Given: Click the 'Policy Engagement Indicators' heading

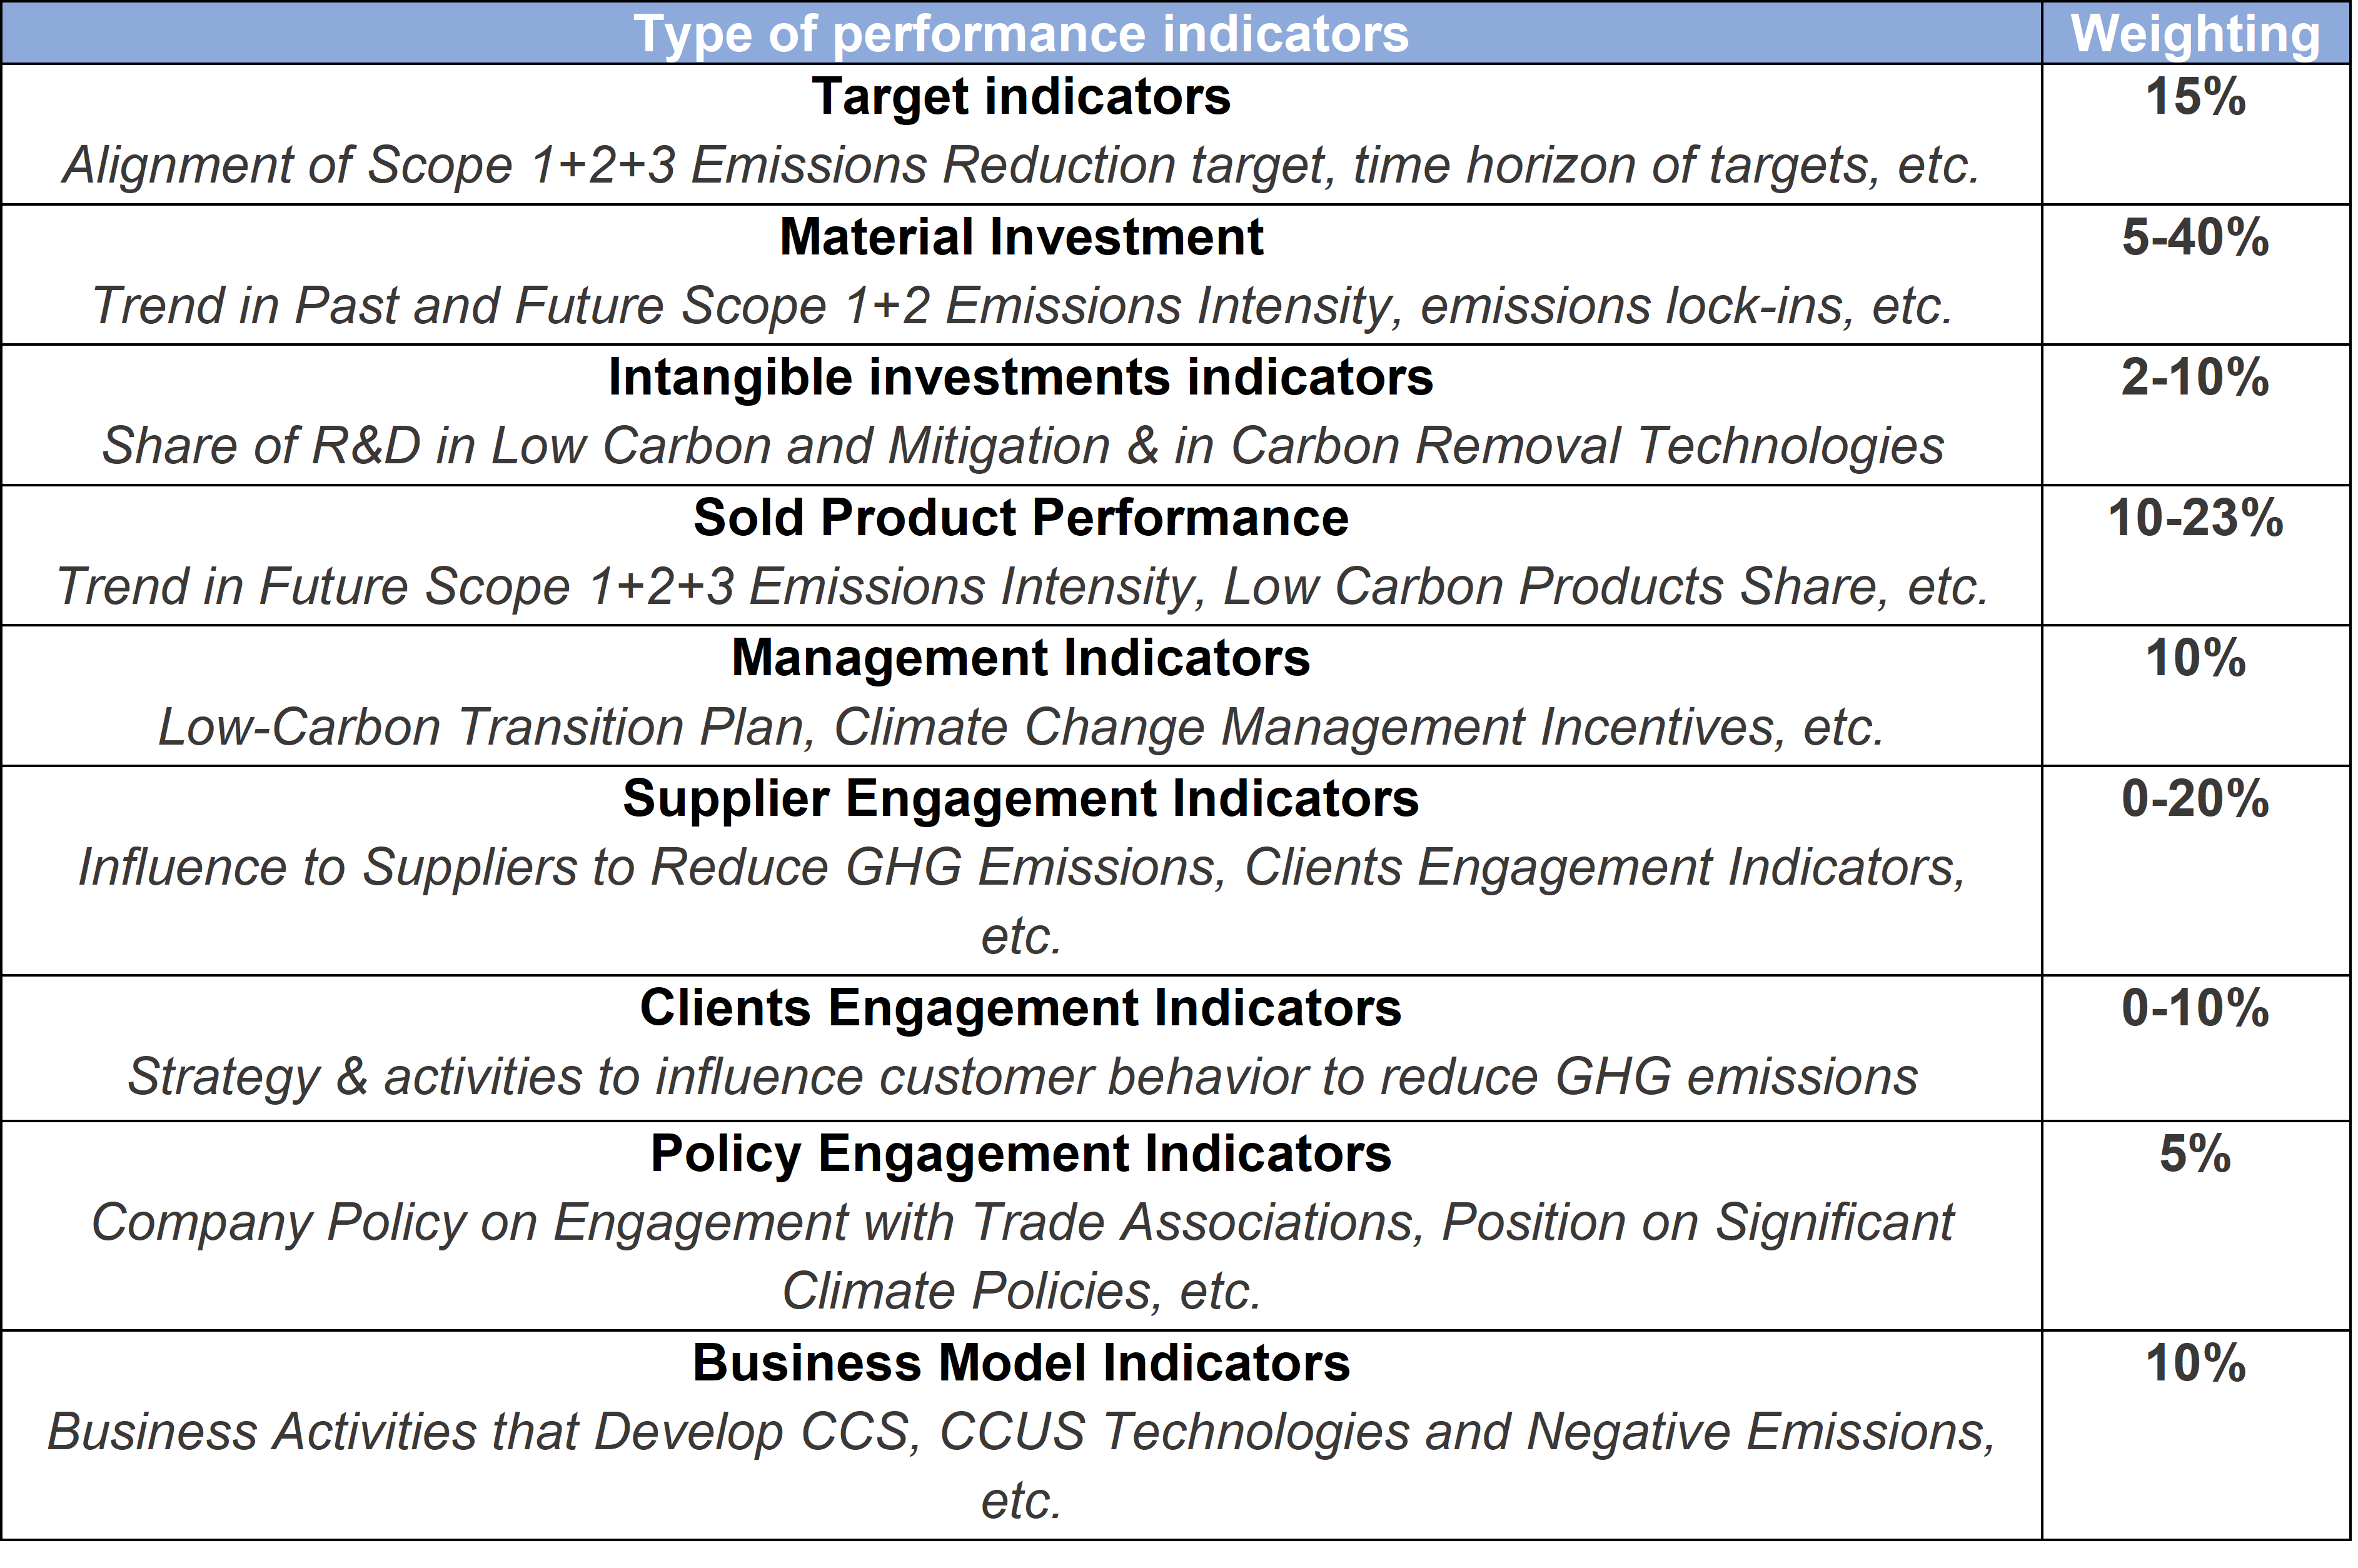Looking at the screenshot, I should coord(1020,1154).
